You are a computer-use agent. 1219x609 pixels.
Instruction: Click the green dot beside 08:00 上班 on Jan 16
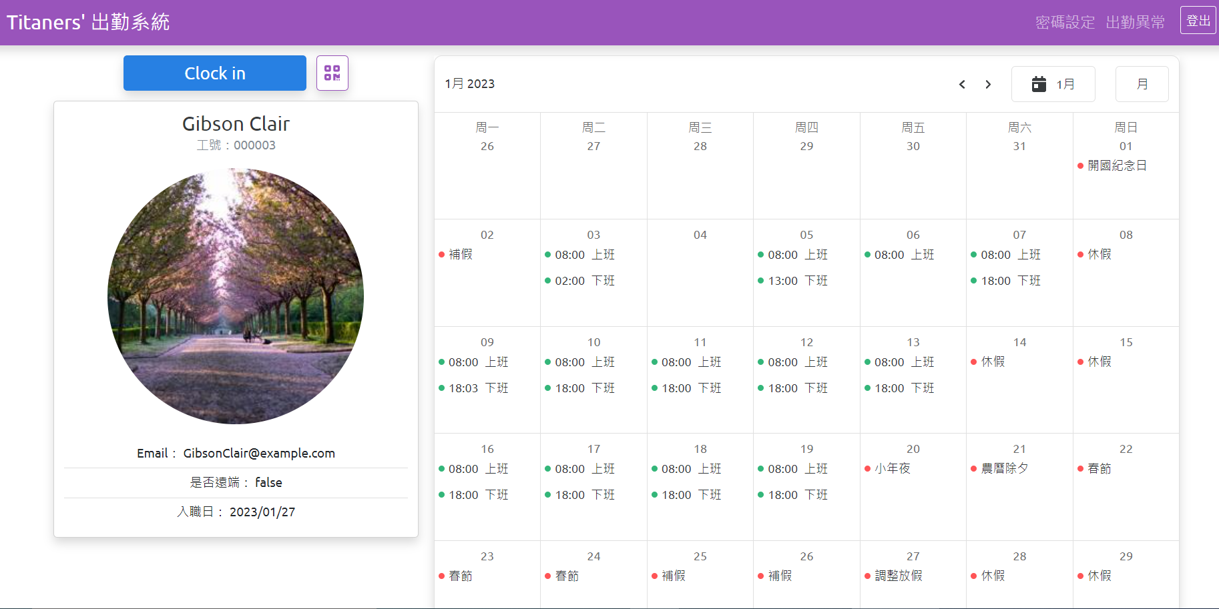[442, 469]
